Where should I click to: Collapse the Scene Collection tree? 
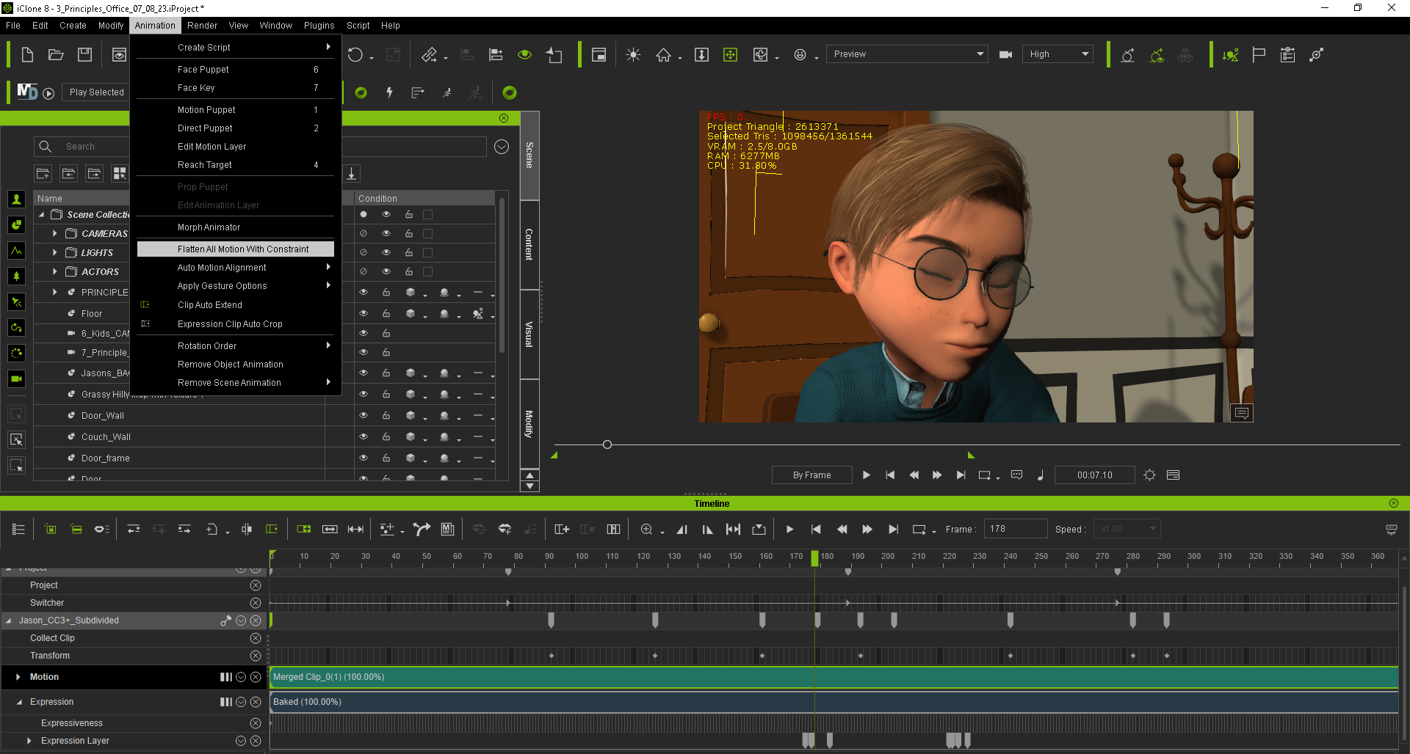(42, 215)
